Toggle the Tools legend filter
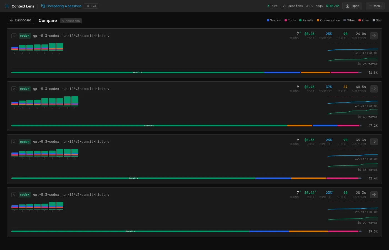 [x=290, y=20]
